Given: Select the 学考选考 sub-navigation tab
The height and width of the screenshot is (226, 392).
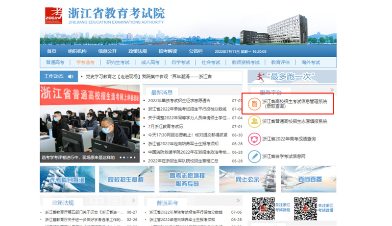Looking at the screenshot, I should (x=85, y=62).
